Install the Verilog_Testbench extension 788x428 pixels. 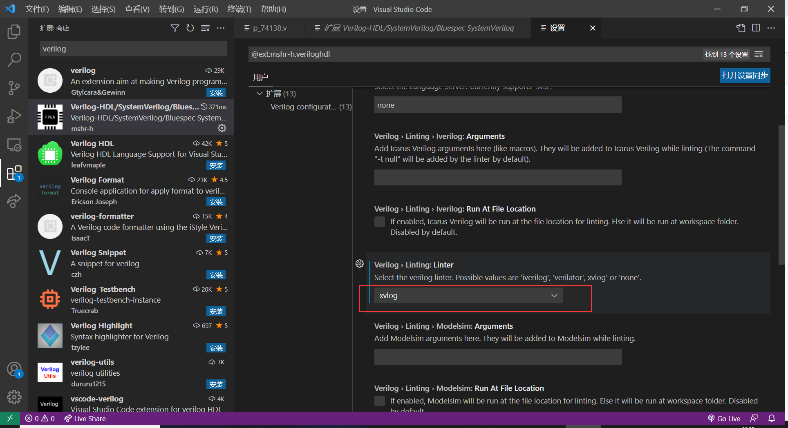tap(216, 311)
